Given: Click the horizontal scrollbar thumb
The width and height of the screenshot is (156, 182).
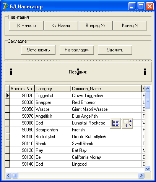Looking at the screenshot, I should [15, 176].
